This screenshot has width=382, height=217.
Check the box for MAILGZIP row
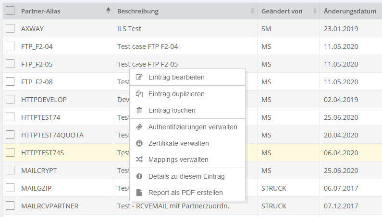coord(10,188)
